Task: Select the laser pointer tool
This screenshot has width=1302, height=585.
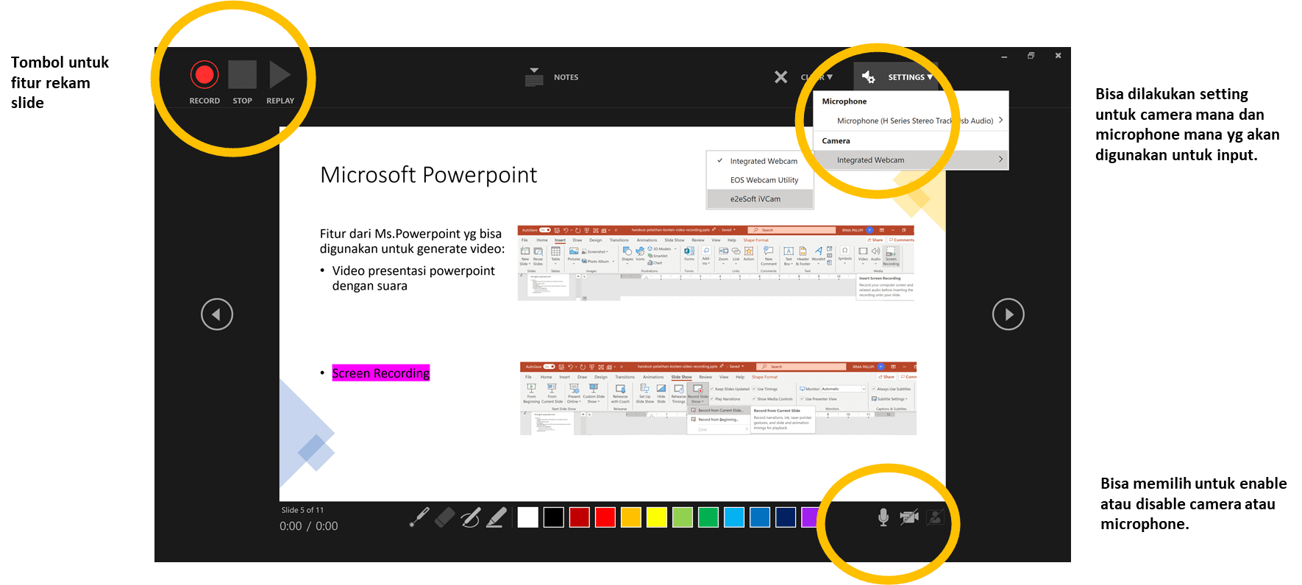Action: [419, 517]
